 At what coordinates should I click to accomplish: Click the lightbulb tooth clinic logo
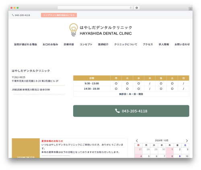[74, 30]
